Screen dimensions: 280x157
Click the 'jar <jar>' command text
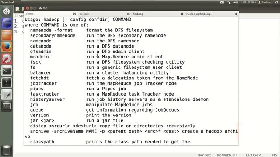tap(42, 120)
